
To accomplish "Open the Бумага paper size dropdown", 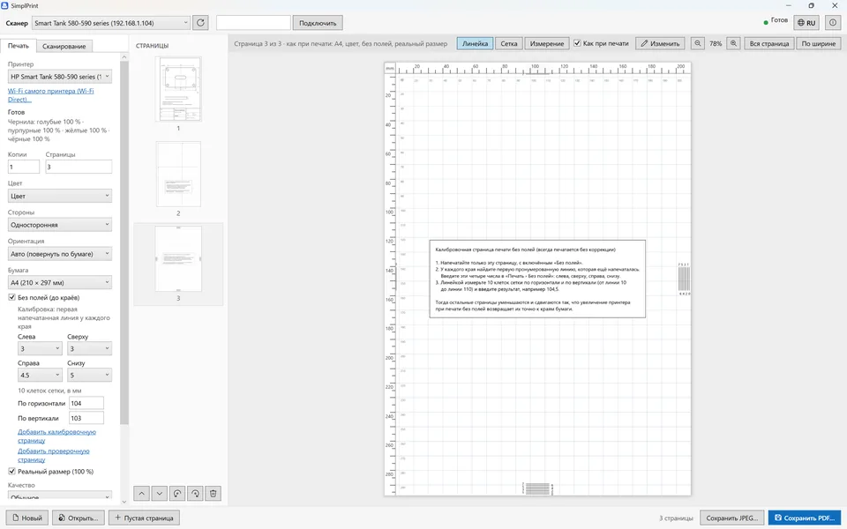I will click(59, 282).
